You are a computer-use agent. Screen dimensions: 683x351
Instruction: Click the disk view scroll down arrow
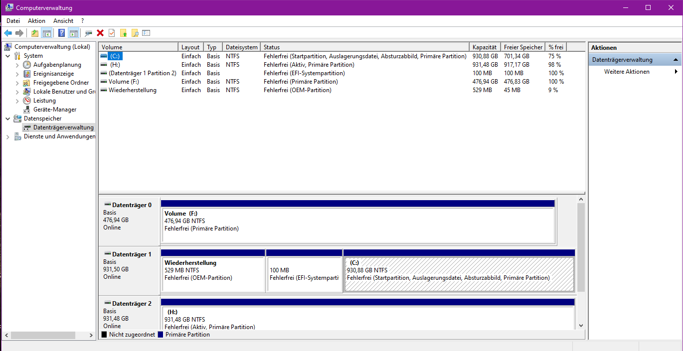click(581, 325)
